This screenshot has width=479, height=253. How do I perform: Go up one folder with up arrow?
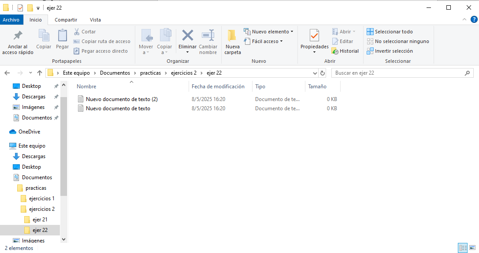[40, 73]
